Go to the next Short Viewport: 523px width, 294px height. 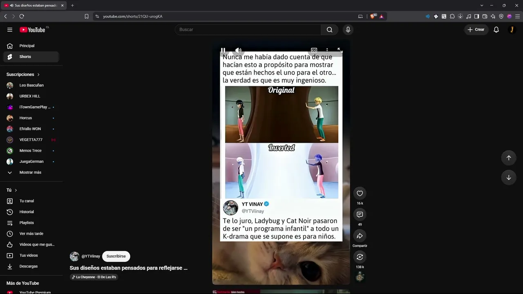[x=509, y=177]
